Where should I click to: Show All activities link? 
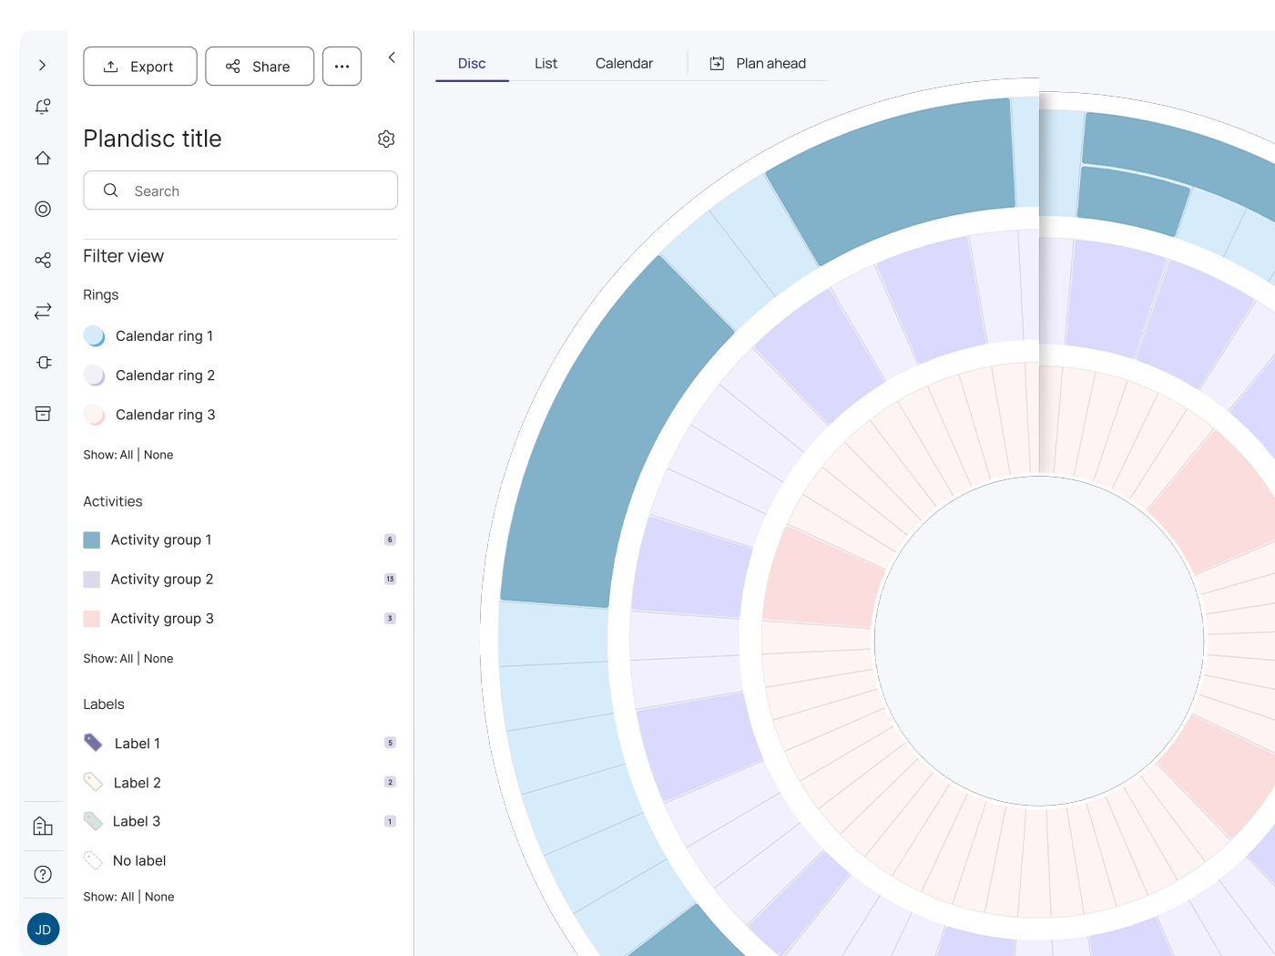(x=127, y=658)
